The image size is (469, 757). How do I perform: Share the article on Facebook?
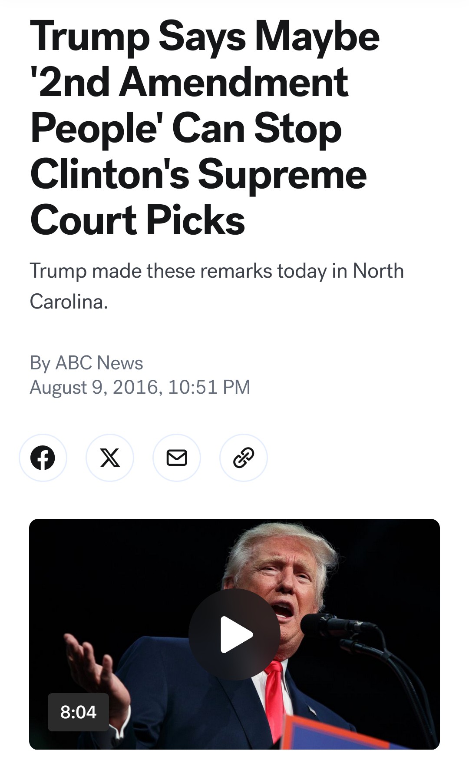coord(43,458)
